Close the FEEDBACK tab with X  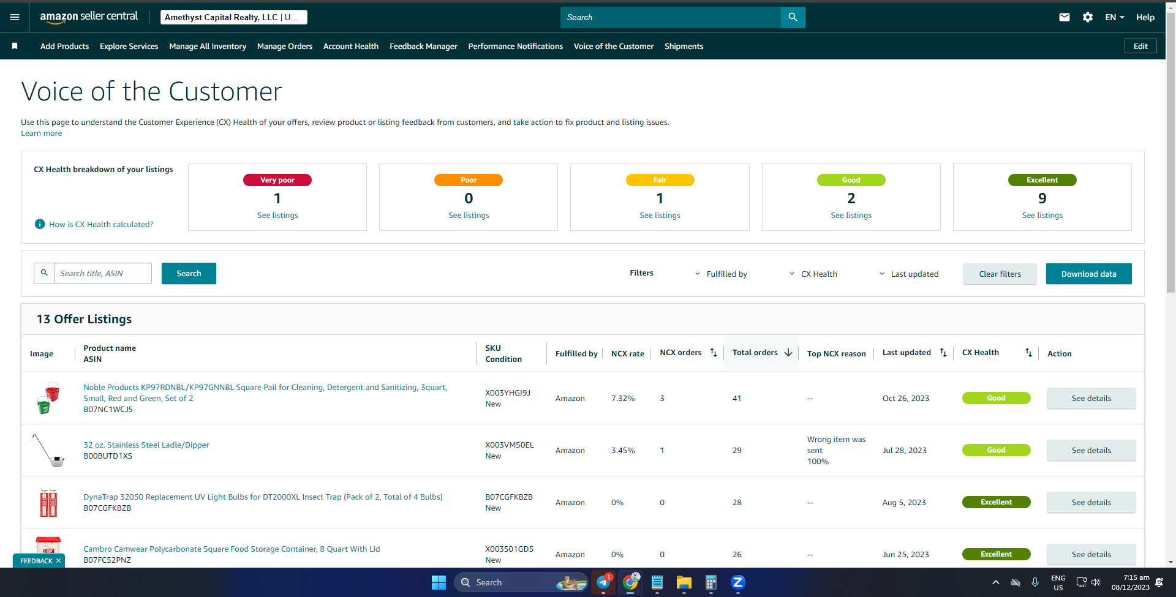pos(59,561)
